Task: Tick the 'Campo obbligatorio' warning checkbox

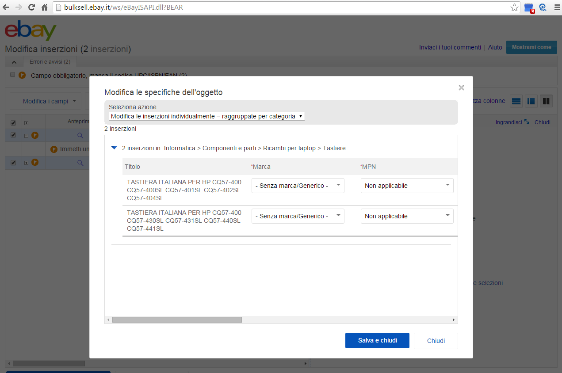Action: pos(12,75)
